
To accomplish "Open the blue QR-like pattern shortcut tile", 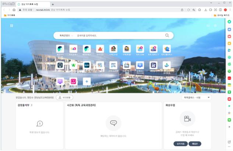I will click(113, 65).
